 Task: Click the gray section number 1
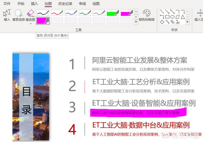pyautogui.click(x=72, y=64)
